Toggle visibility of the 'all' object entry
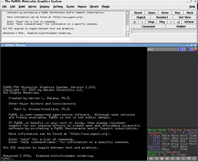The image size is (198, 162). click(x=162, y=49)
